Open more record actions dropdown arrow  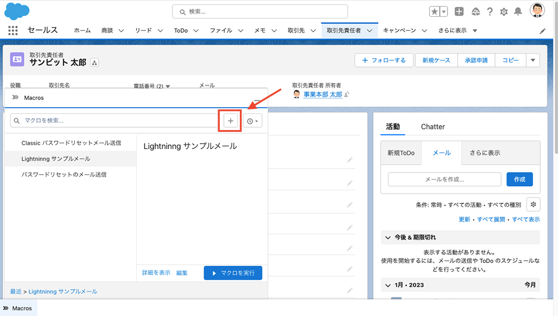(x=533, y=60)
